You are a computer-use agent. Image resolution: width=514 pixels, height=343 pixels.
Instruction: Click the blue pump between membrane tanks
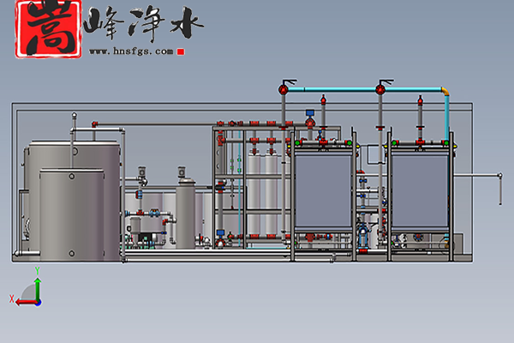tap(361, 233)
